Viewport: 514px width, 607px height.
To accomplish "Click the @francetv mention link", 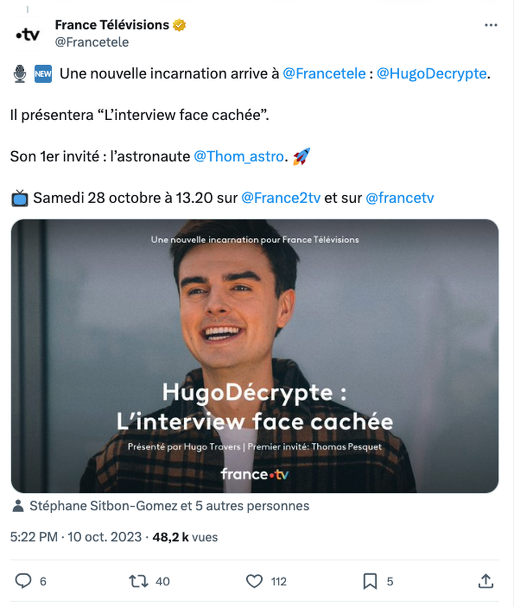I will pyautogui.click(x=400, y=198).
